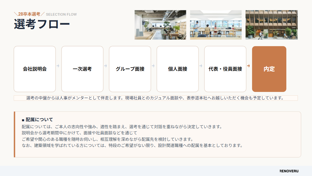
Task: Click the グループ面接 step card
Action: (130, 69)
